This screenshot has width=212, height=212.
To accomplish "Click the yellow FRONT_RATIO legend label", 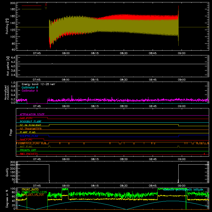I will click(x=30, y=189).
